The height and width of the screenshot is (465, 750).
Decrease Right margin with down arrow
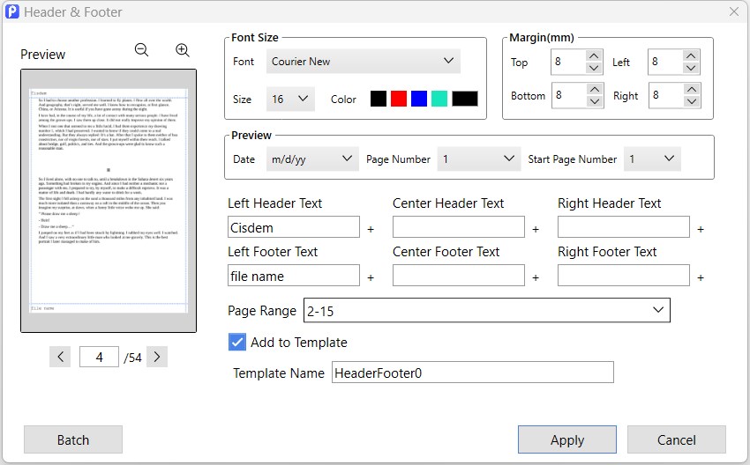tap(692, 101)
